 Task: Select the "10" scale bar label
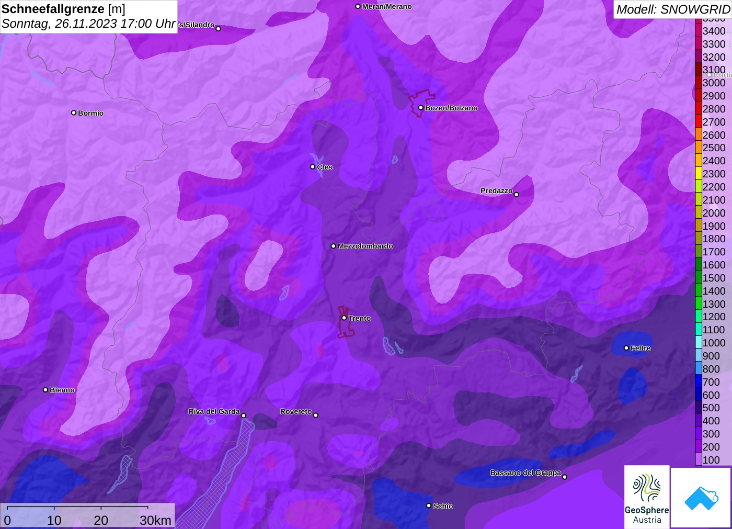tap(54, 520)
